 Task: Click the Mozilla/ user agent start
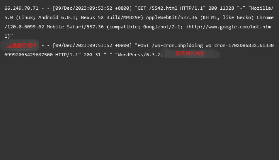pyautogui.click(x=262, y=8)
